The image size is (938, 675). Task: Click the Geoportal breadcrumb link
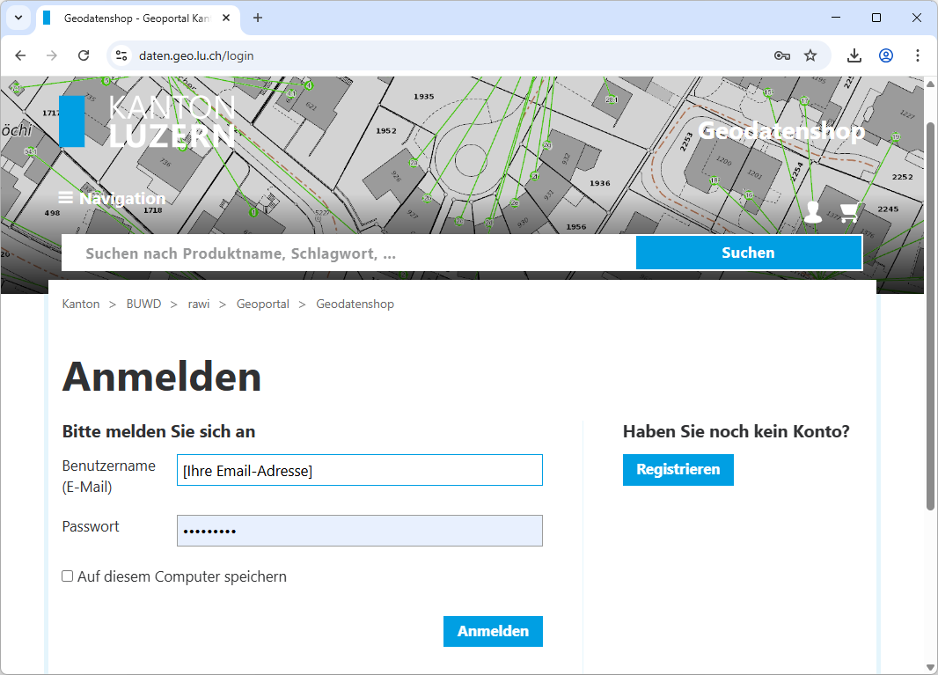[x=262, y=304]
